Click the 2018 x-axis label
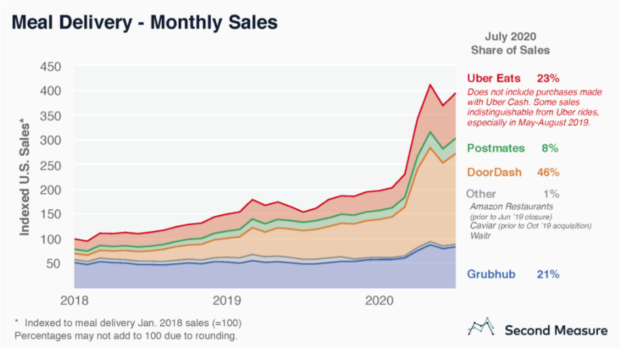Viewport: 620px width, 349px height. (76, 301)
